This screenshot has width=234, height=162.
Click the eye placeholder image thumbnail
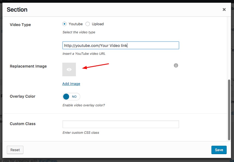[69, 69]
